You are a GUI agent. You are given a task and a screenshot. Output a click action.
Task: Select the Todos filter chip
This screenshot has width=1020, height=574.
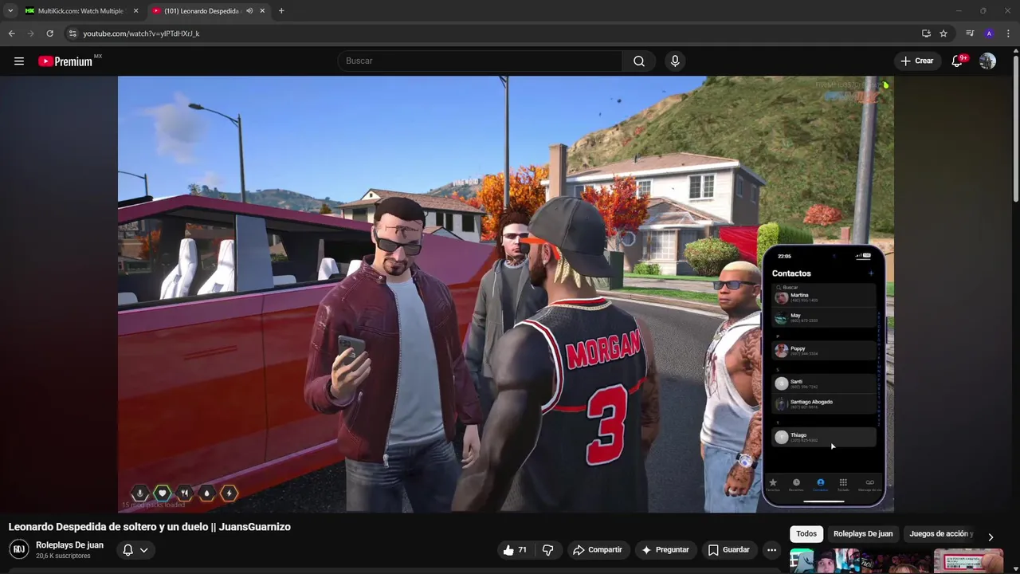(806, 534)
